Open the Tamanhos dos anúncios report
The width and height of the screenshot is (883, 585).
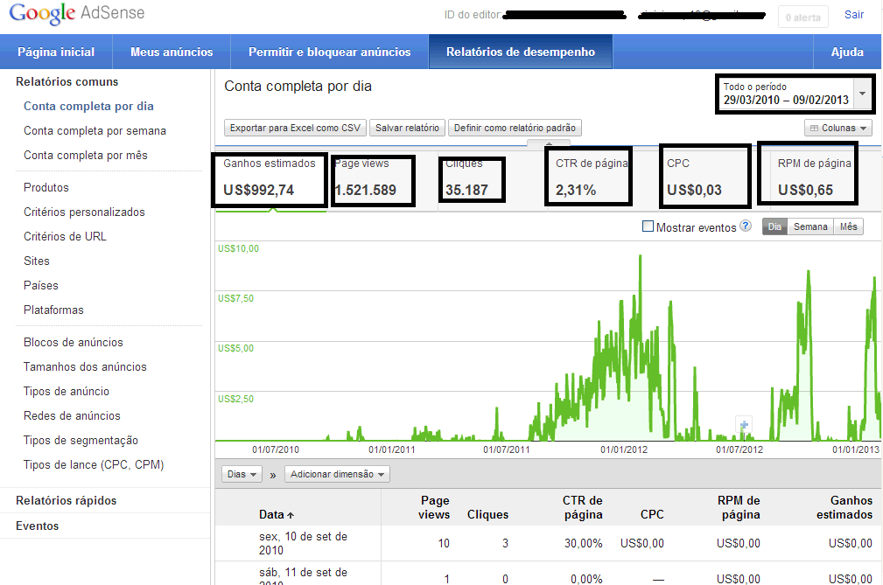pos(85,366)
